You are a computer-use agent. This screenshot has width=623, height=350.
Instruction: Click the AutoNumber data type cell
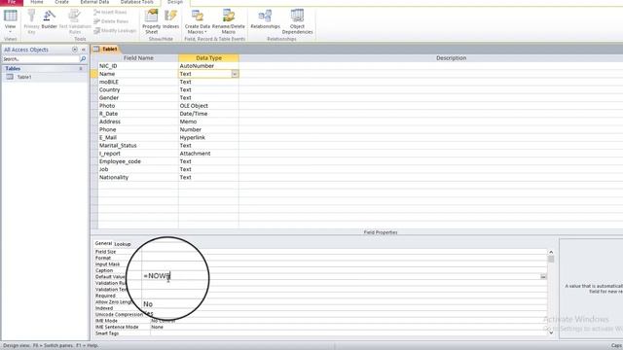[208, 66]
